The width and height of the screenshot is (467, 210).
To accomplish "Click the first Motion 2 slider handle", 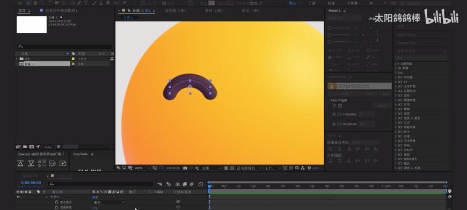I will coord(330,28).
